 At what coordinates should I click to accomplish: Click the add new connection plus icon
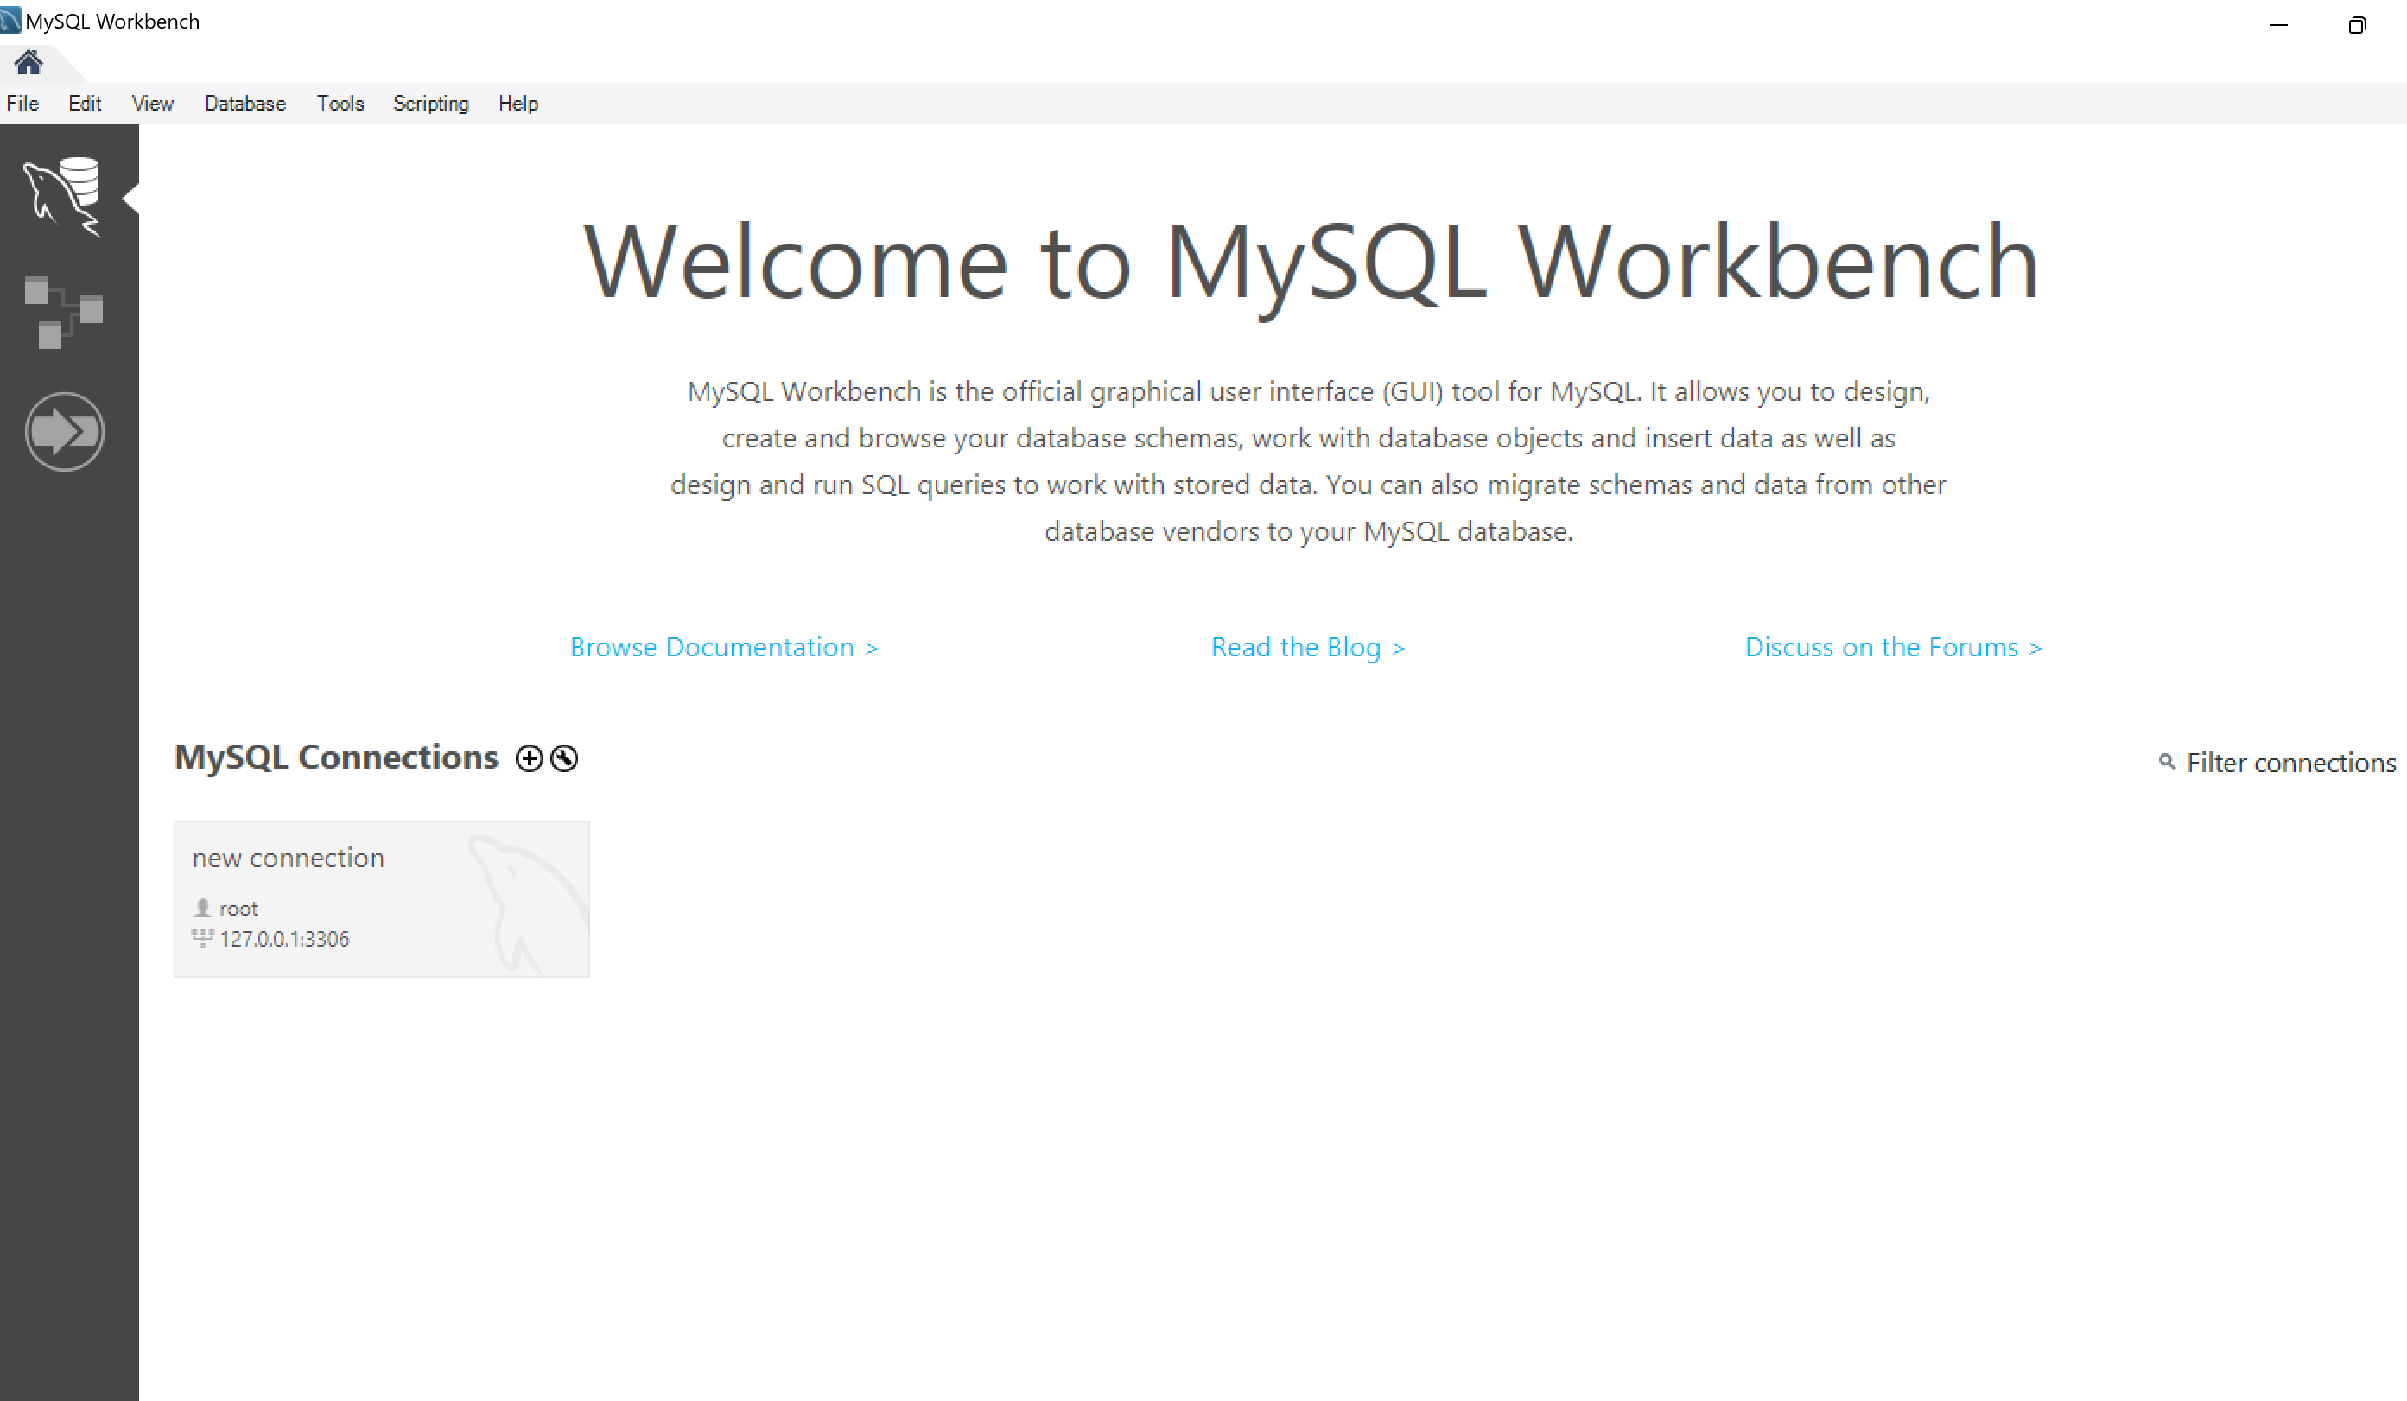point(530,758)
